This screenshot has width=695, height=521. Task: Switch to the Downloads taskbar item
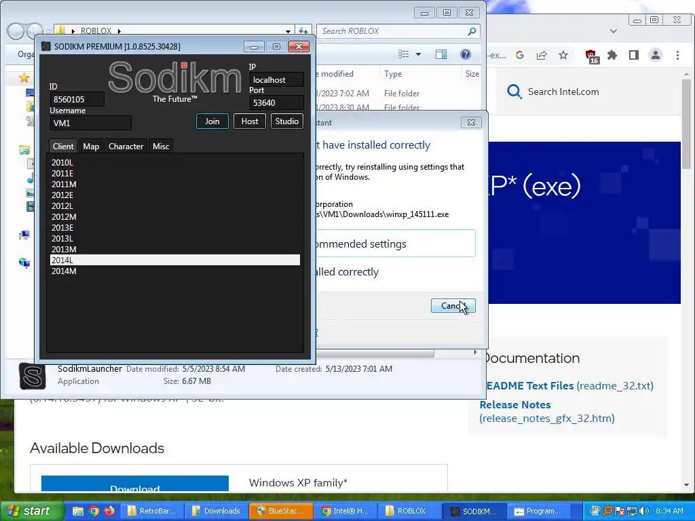pos(216,511)
